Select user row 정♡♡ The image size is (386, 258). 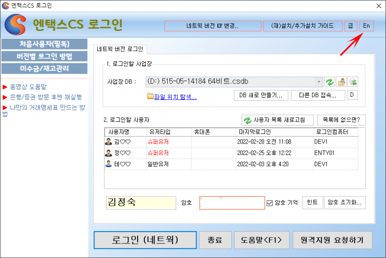pyautogui.click(x=231, y=153)
